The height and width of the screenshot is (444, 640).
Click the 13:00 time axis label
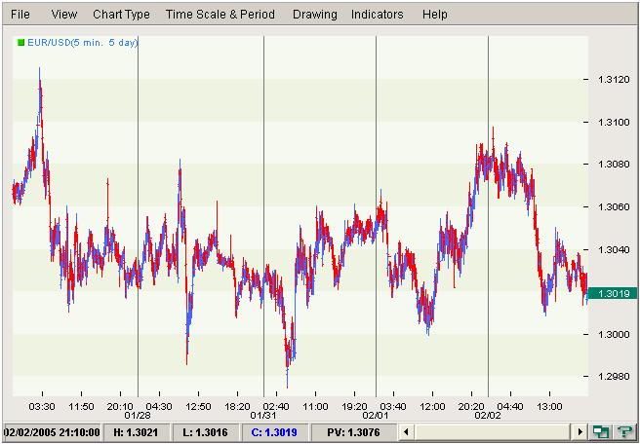click(549, 407)
